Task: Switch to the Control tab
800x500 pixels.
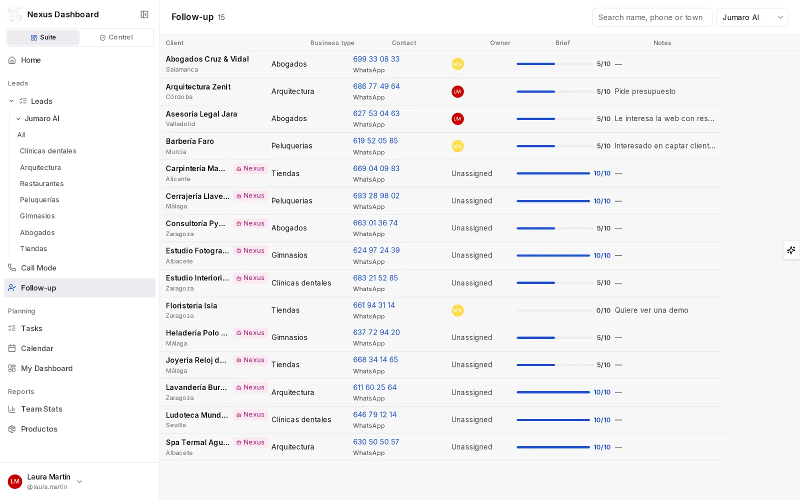Action: [x=116, y=37]
